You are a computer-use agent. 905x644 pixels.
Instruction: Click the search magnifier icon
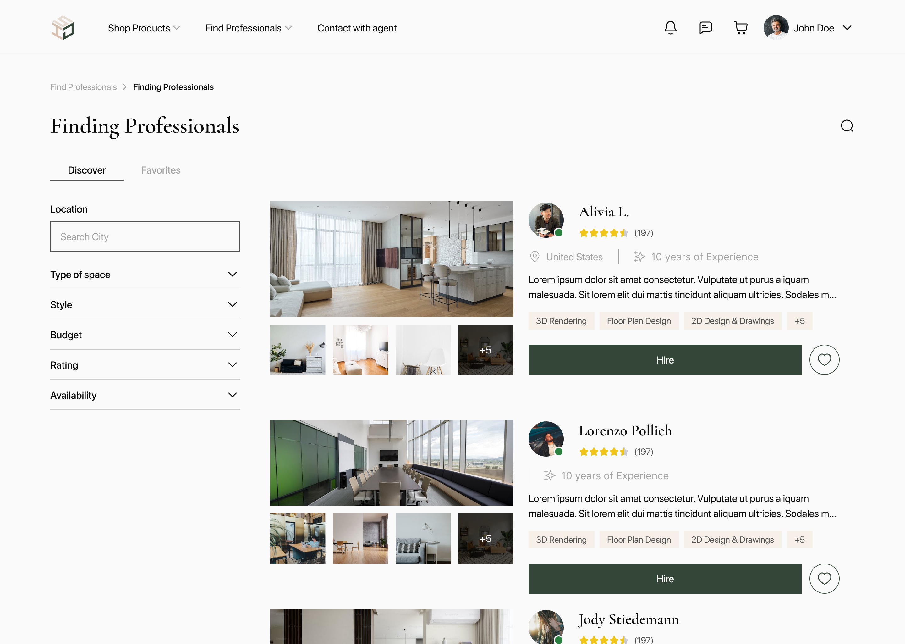click(847, 126)
